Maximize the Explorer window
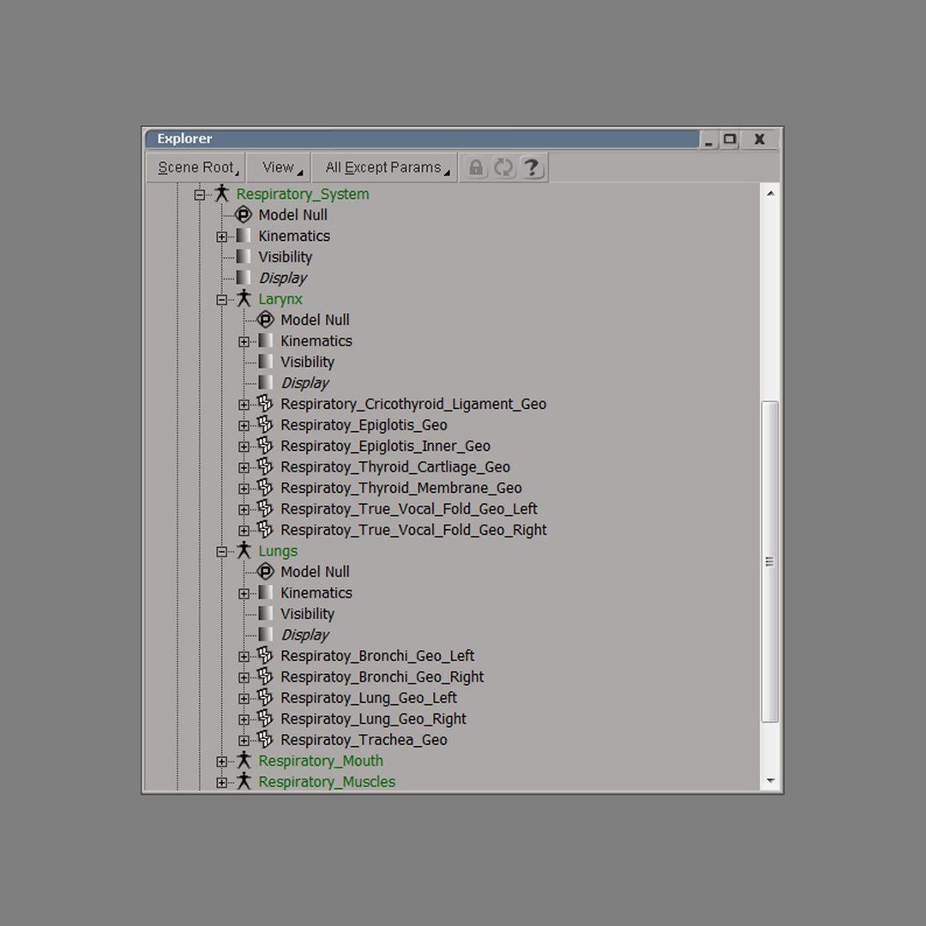Image resolution: width=926 pixels, height=926 pixels. pos(730,140)
